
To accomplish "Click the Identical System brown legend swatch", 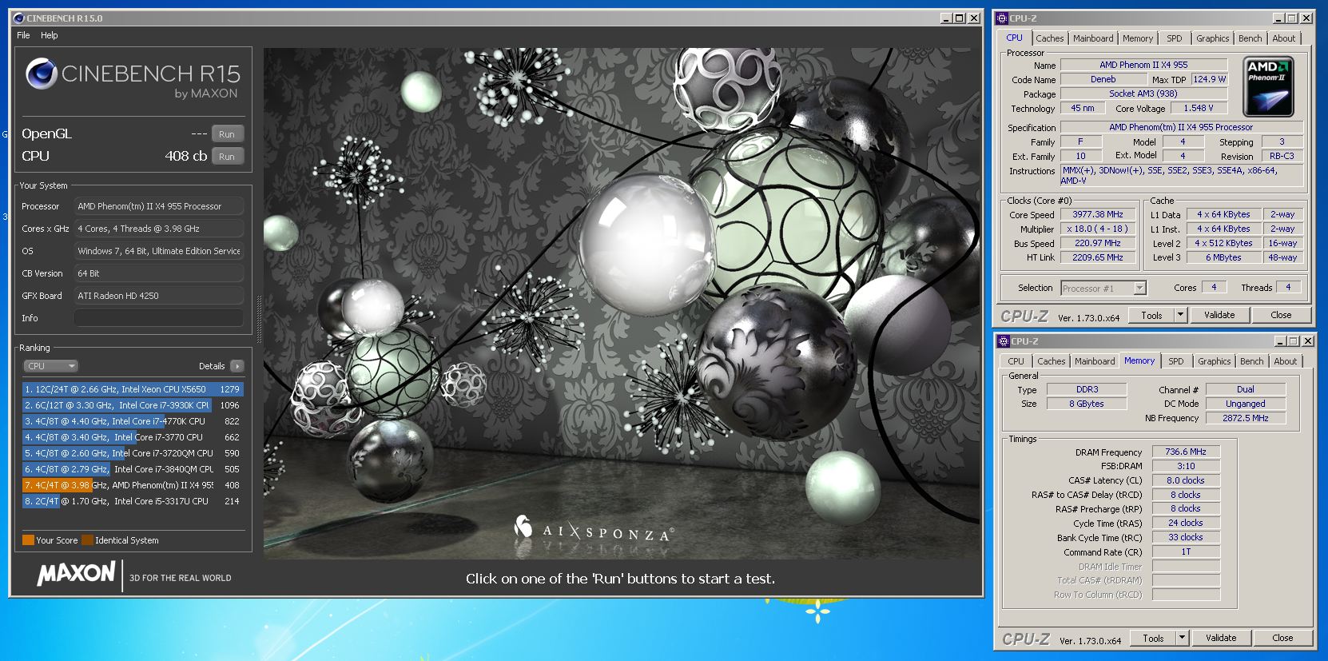I will pyautogui.click(x=87, y=540).
